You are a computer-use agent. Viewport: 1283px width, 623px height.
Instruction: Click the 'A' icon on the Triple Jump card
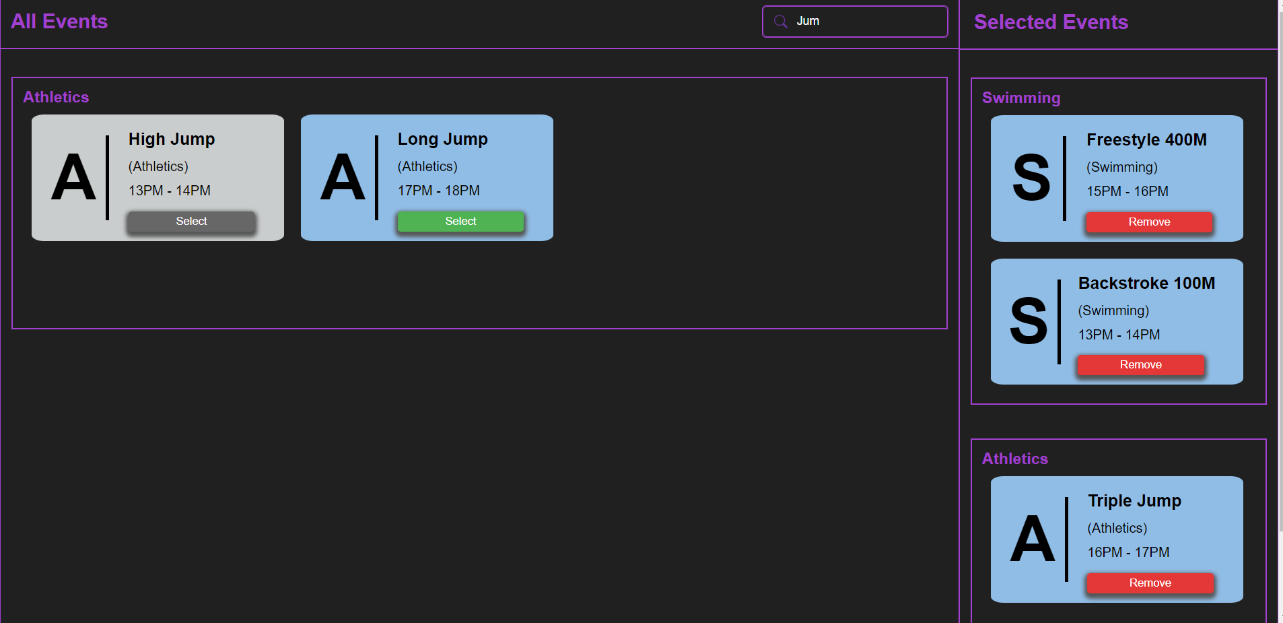[1033, 539]
